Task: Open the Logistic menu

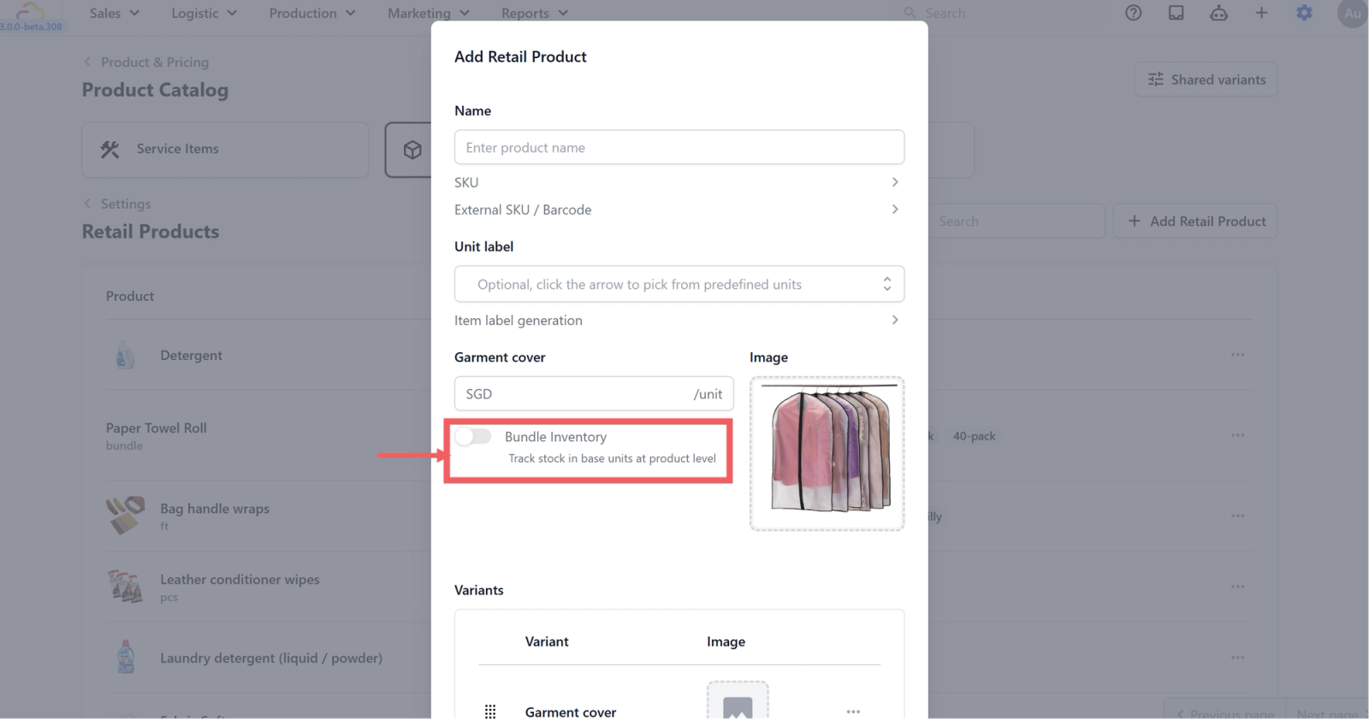Action: point(204,13)
